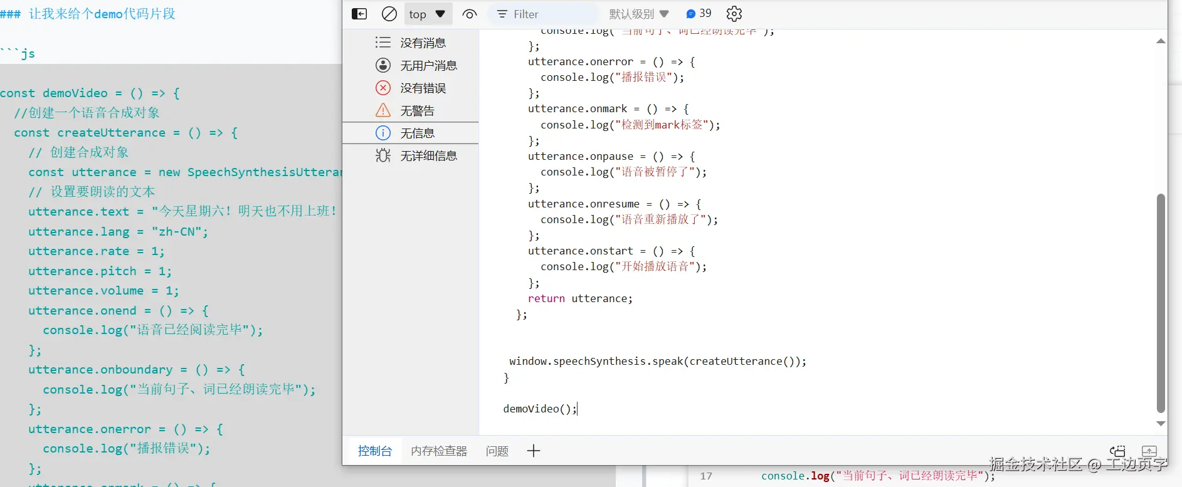Open console settings gear icon

click(734, 14)
